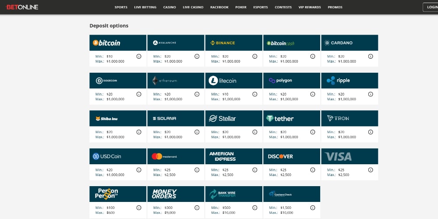Open the Promos page
Image resolution: width=438 pixels, height=219 pixels.
point(335,7)
